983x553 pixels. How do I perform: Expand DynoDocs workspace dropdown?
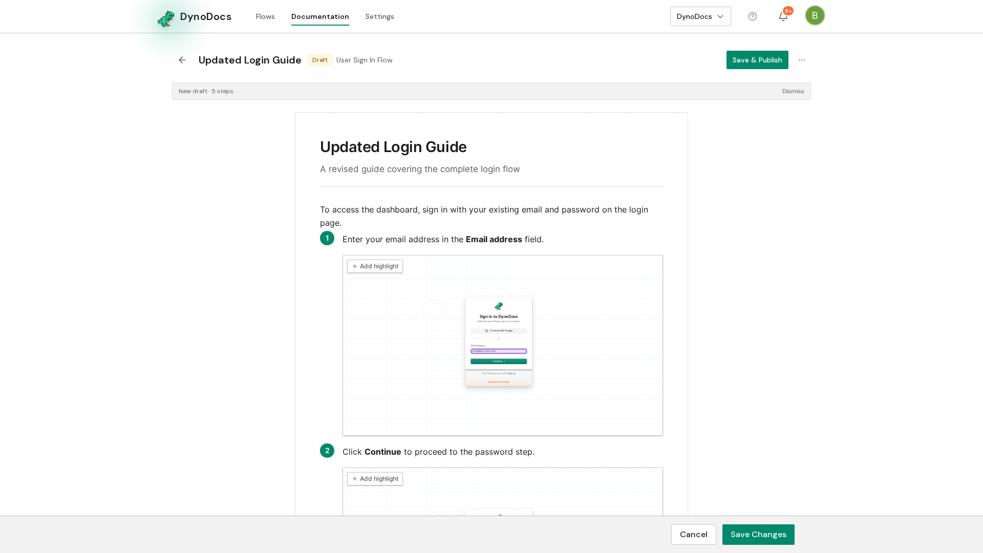pyautogui.click(x=700, y=16)
